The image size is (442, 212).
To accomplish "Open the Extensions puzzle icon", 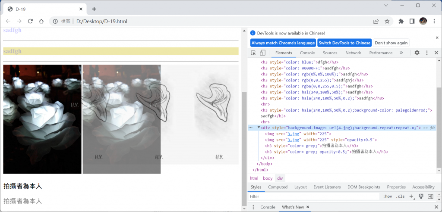I will click(401, 21).
